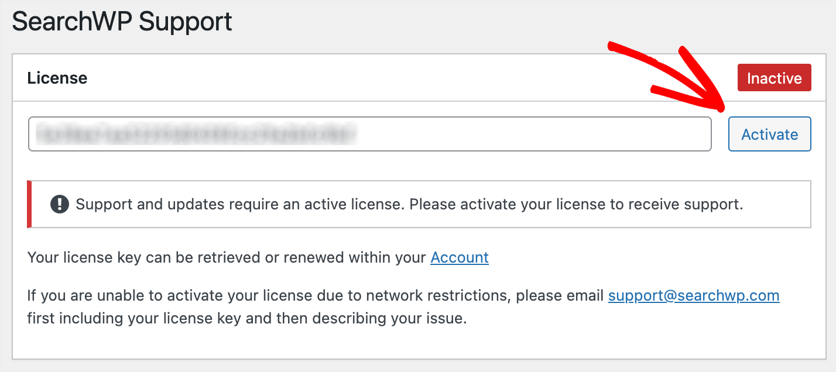Click the blurred license key text

click(x=196, y=134)
